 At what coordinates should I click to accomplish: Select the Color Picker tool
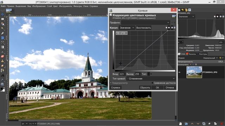pos(2,80)
